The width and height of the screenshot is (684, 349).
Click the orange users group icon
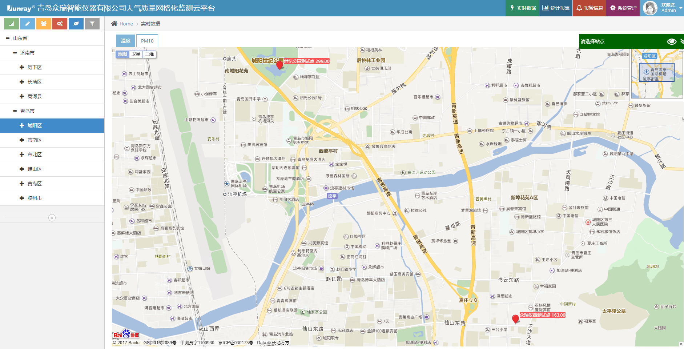point(44,24)
